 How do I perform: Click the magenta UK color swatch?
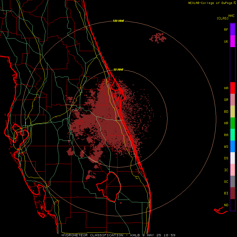pyautogui.click(x=233, y=41)
